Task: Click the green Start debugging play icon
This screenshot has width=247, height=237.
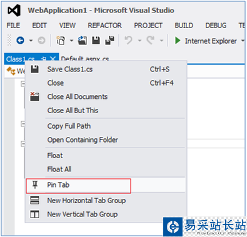Action: [178, 41]
